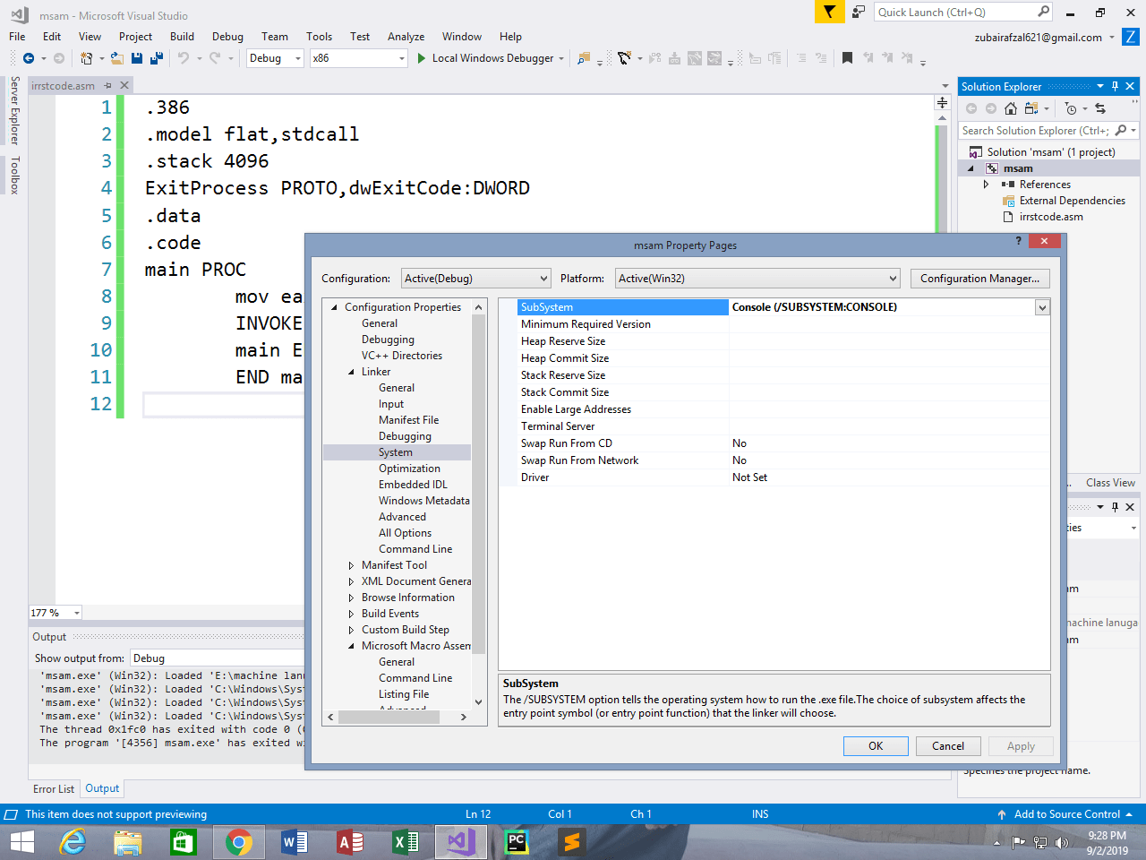Click the Configuration Manager button
The width and height of the screenshot is (1146, 860).
979,279
